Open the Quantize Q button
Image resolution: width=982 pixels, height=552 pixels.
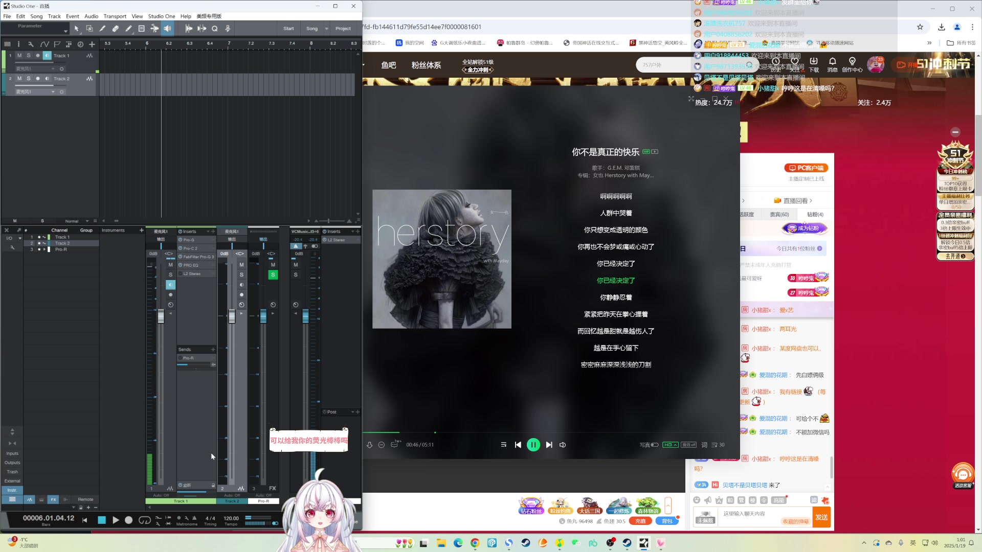click(x=215, y=29)
